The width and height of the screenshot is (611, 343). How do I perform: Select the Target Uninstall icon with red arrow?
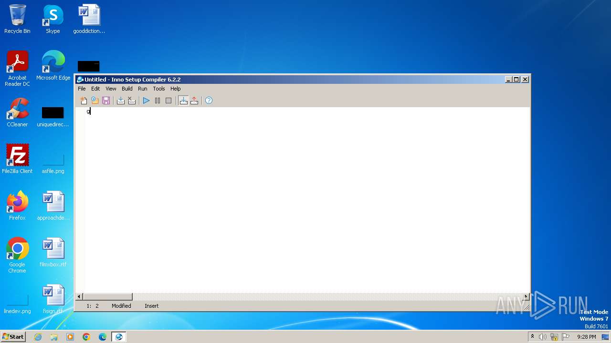tap(194, 101)
